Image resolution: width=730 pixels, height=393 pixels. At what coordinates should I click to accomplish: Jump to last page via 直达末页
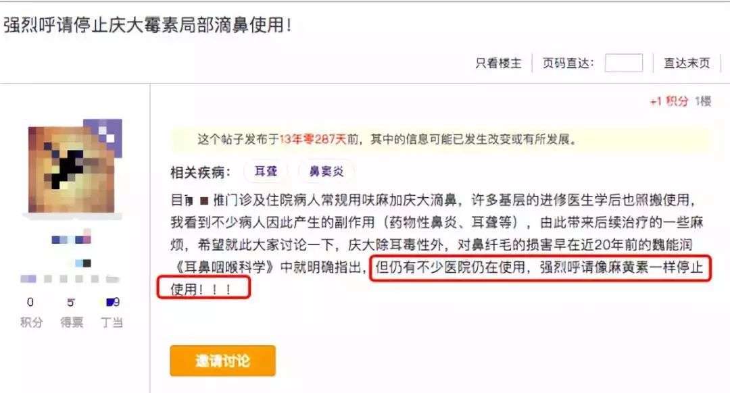click(687, 63)
